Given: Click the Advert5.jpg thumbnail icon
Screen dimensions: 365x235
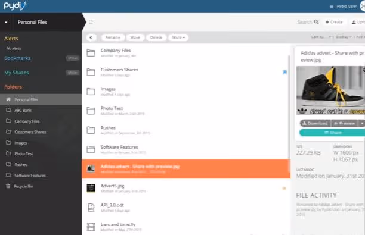Looking at the screenshot, I should (x=91, y=188).
